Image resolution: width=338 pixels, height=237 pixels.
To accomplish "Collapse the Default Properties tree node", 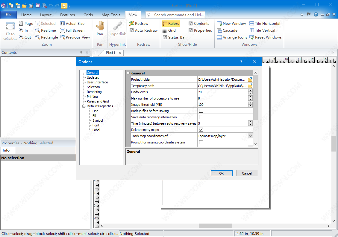I will pos(84,106).
